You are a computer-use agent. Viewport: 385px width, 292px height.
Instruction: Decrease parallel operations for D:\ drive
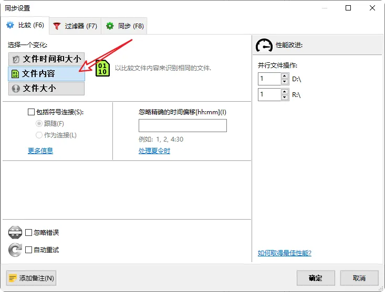(284, 82)
